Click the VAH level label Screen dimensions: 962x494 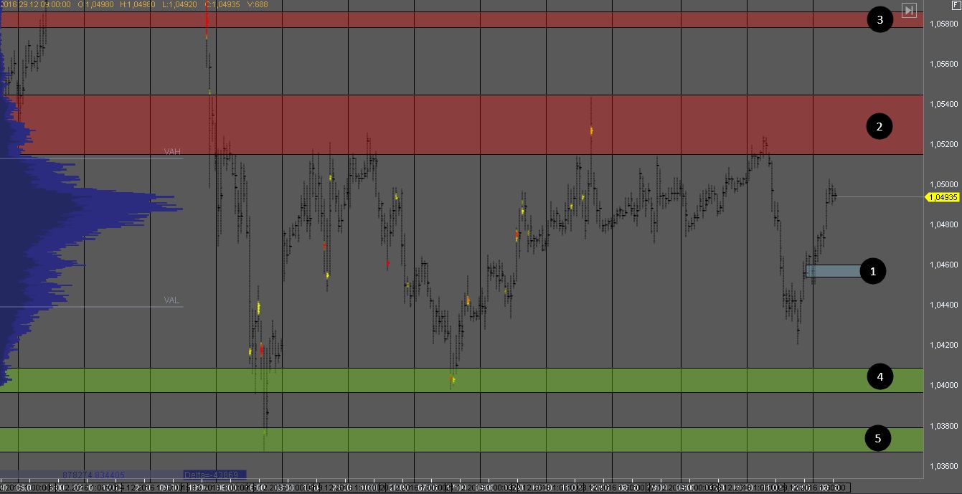click(x=172, y=151)
